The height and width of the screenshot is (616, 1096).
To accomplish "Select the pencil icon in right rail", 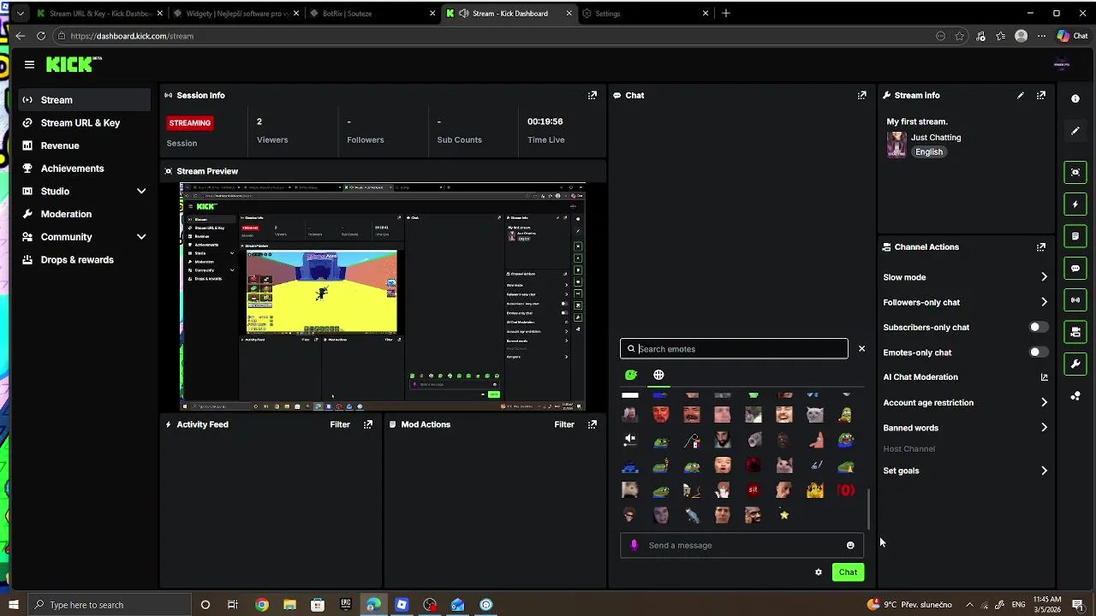I will pos(1075,131).
